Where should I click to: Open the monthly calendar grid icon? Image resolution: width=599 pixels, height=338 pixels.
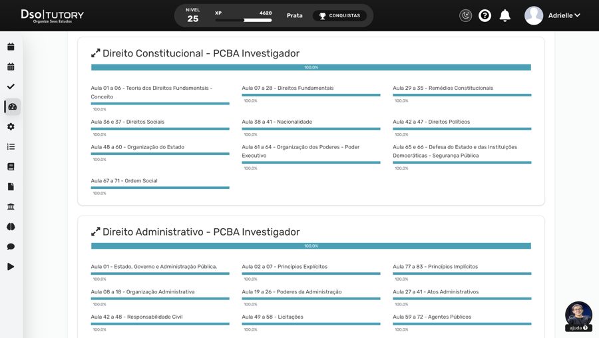pyautogui.click(x=11, y=67)
